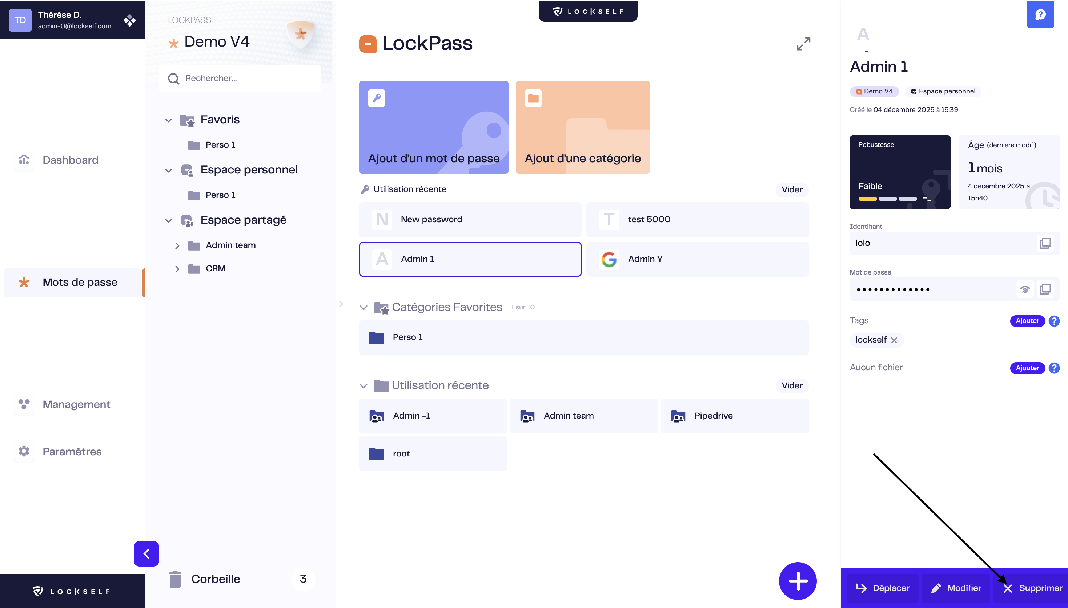Click the Robustesse strength bar
Viewport: 1068px width, 608px height.
point(887,199)
